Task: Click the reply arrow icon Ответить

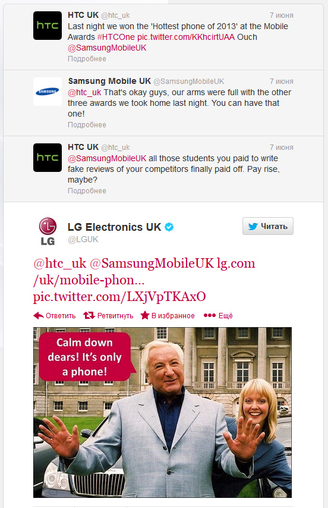Action: 39,315
